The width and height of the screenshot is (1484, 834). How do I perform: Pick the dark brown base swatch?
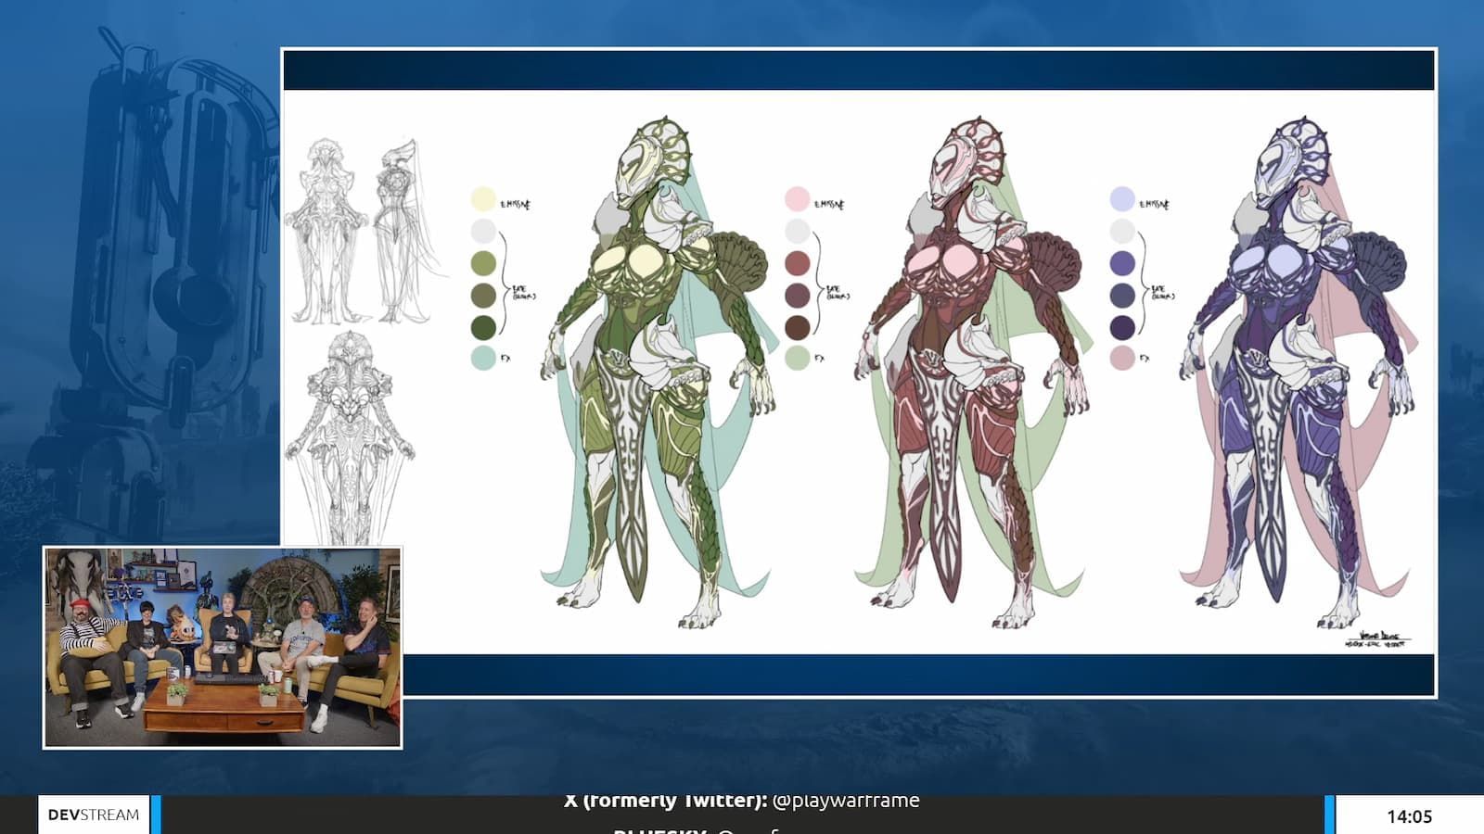pyautogui.click(x=798, y=327)
